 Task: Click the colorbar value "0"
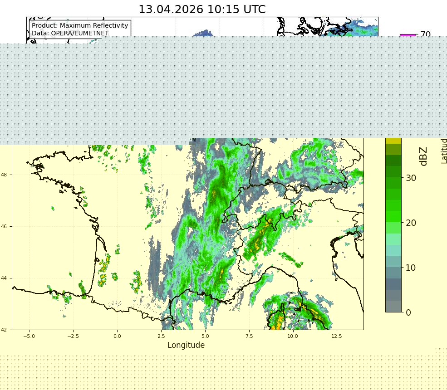click(408, 312)
